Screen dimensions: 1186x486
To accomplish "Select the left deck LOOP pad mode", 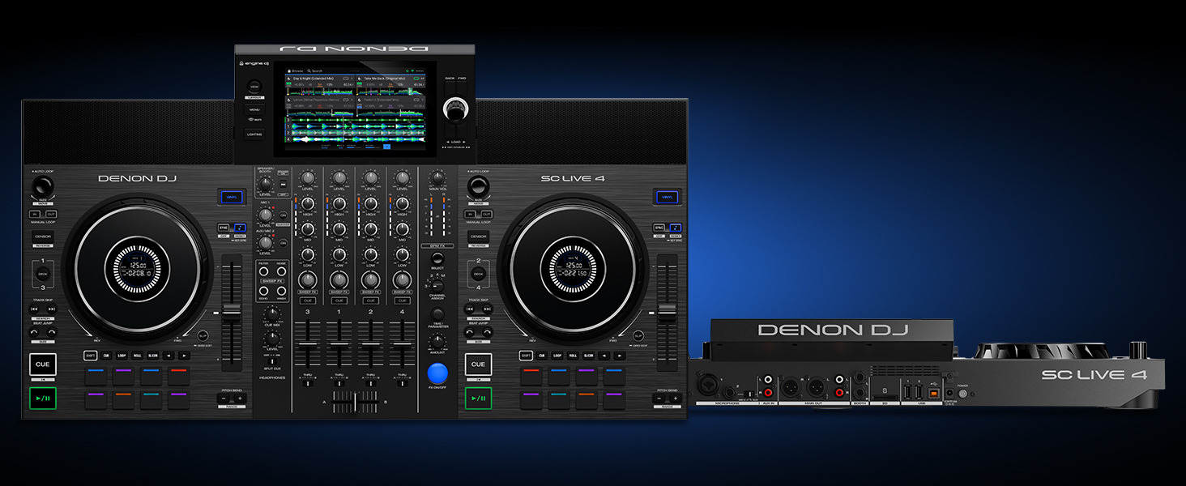I will [122, 356].
